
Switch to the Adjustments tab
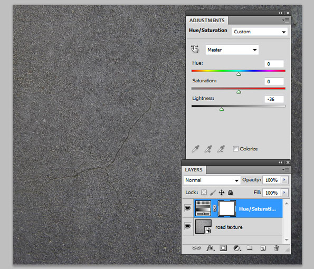click(x=207, y=21)
